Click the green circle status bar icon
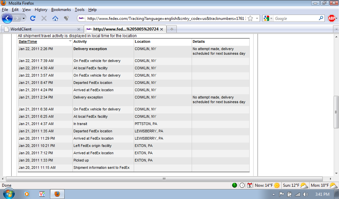 point(235,185)
